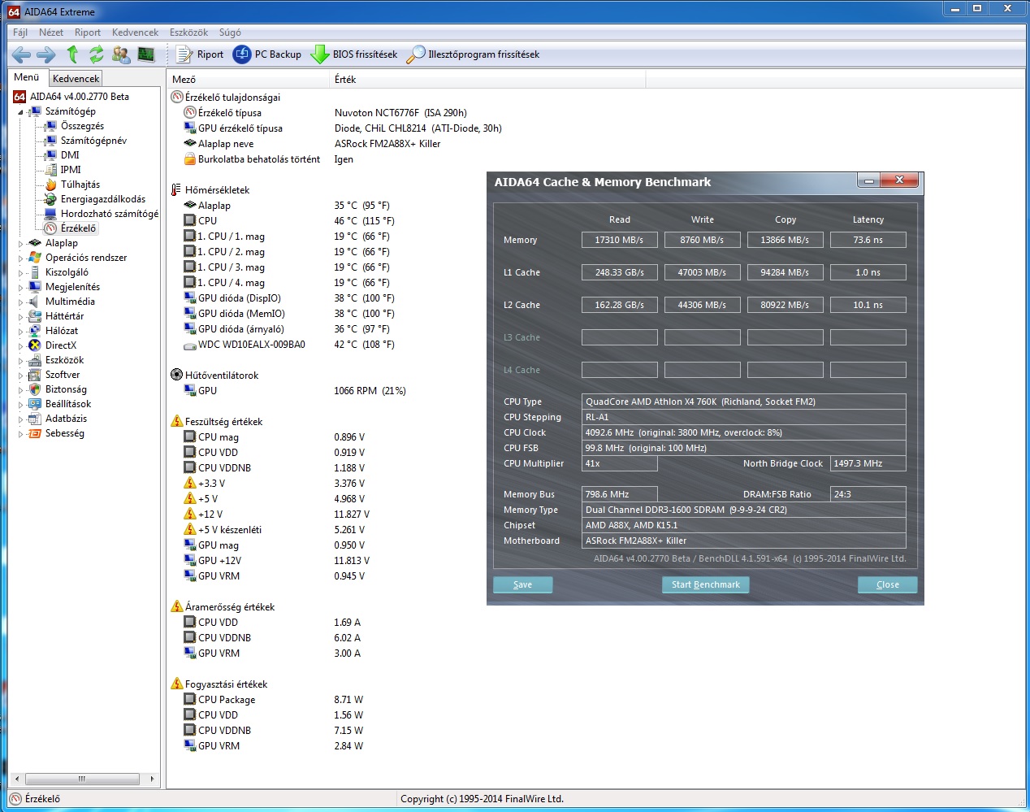
Task: Click the sidebar horizontal scrollbar thumb
Action: click(x=81, y=779)
